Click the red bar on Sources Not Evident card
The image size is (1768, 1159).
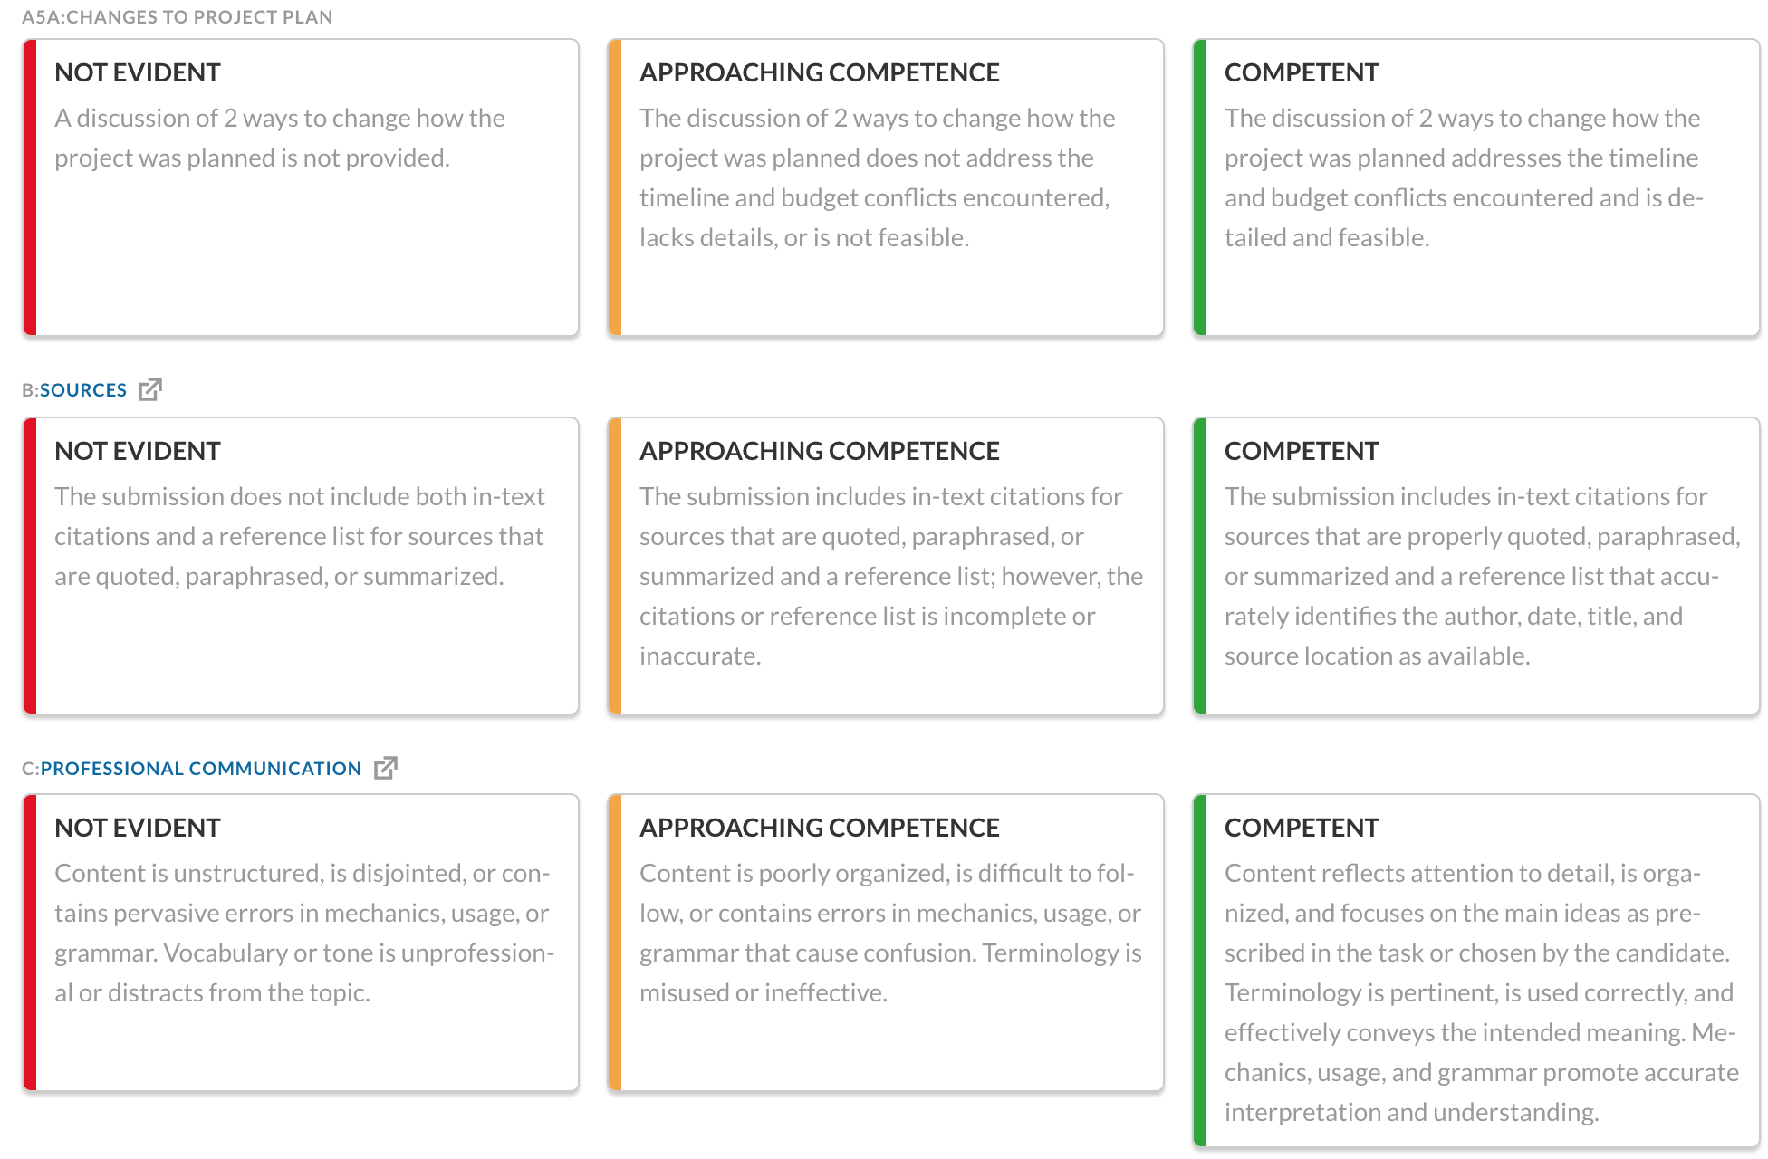click(x=30, y=566)
